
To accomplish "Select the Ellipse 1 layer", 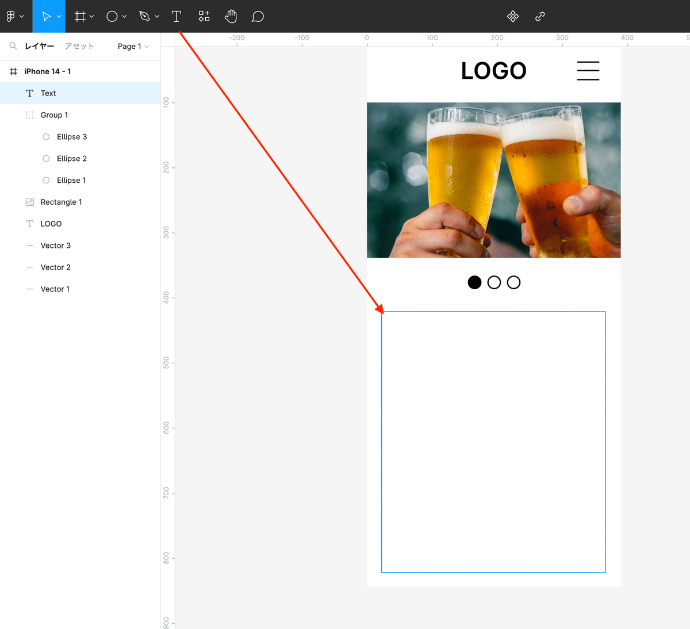I will pyautogui.click(x=80, y=181).
